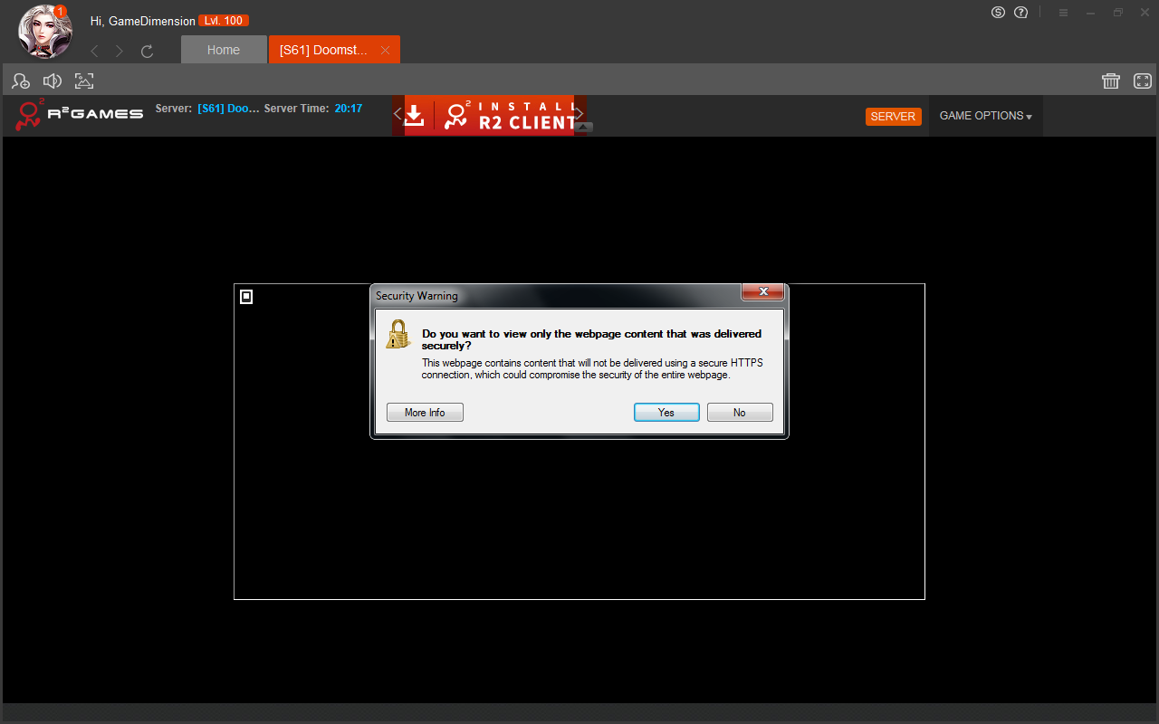Expand the GAME OPTIONS dropdown
The width and height of the screenshot is (1159, 724).
985,116
